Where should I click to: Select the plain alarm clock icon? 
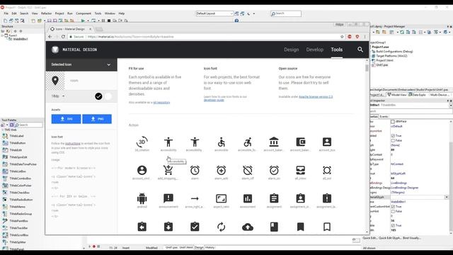click(195, 170)
